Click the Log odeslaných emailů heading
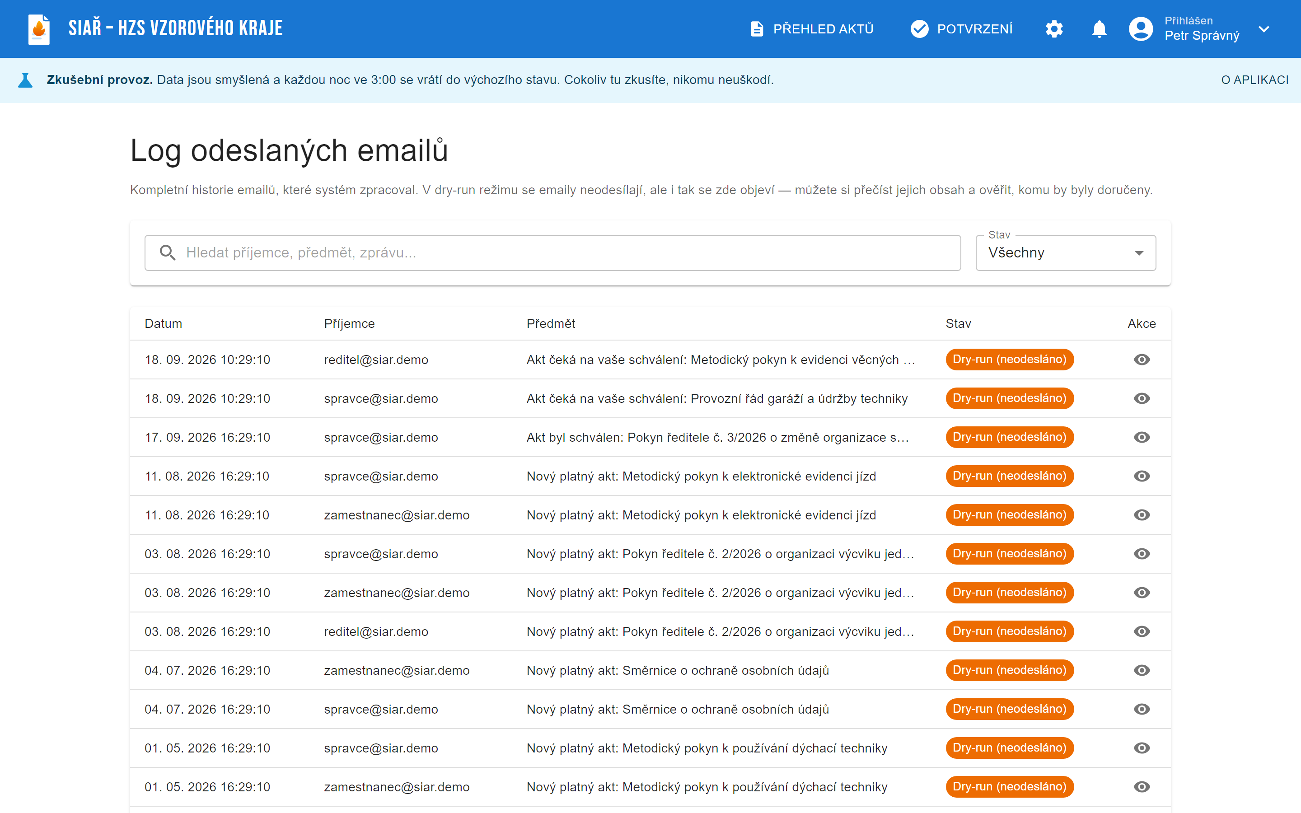This screenshot has width=1301, height=813. coord(289,150)
